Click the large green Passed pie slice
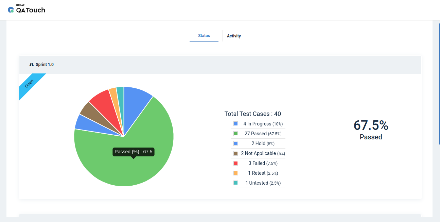The image size is (440, 222). pos(136,163)
